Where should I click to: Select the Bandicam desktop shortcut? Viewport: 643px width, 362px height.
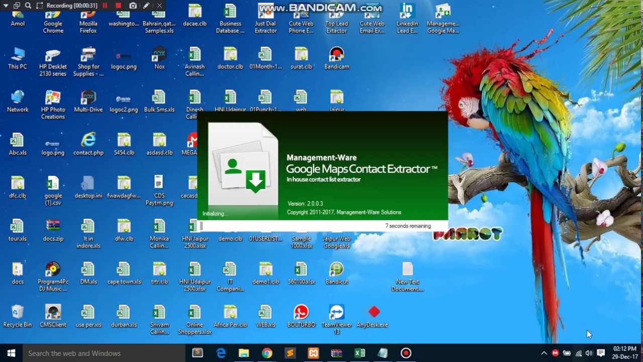coord(337,59)
